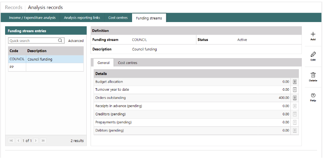Switch to Income / Expenditure analysis tab
The image size is (323, 159).
[x=32, y=18]
